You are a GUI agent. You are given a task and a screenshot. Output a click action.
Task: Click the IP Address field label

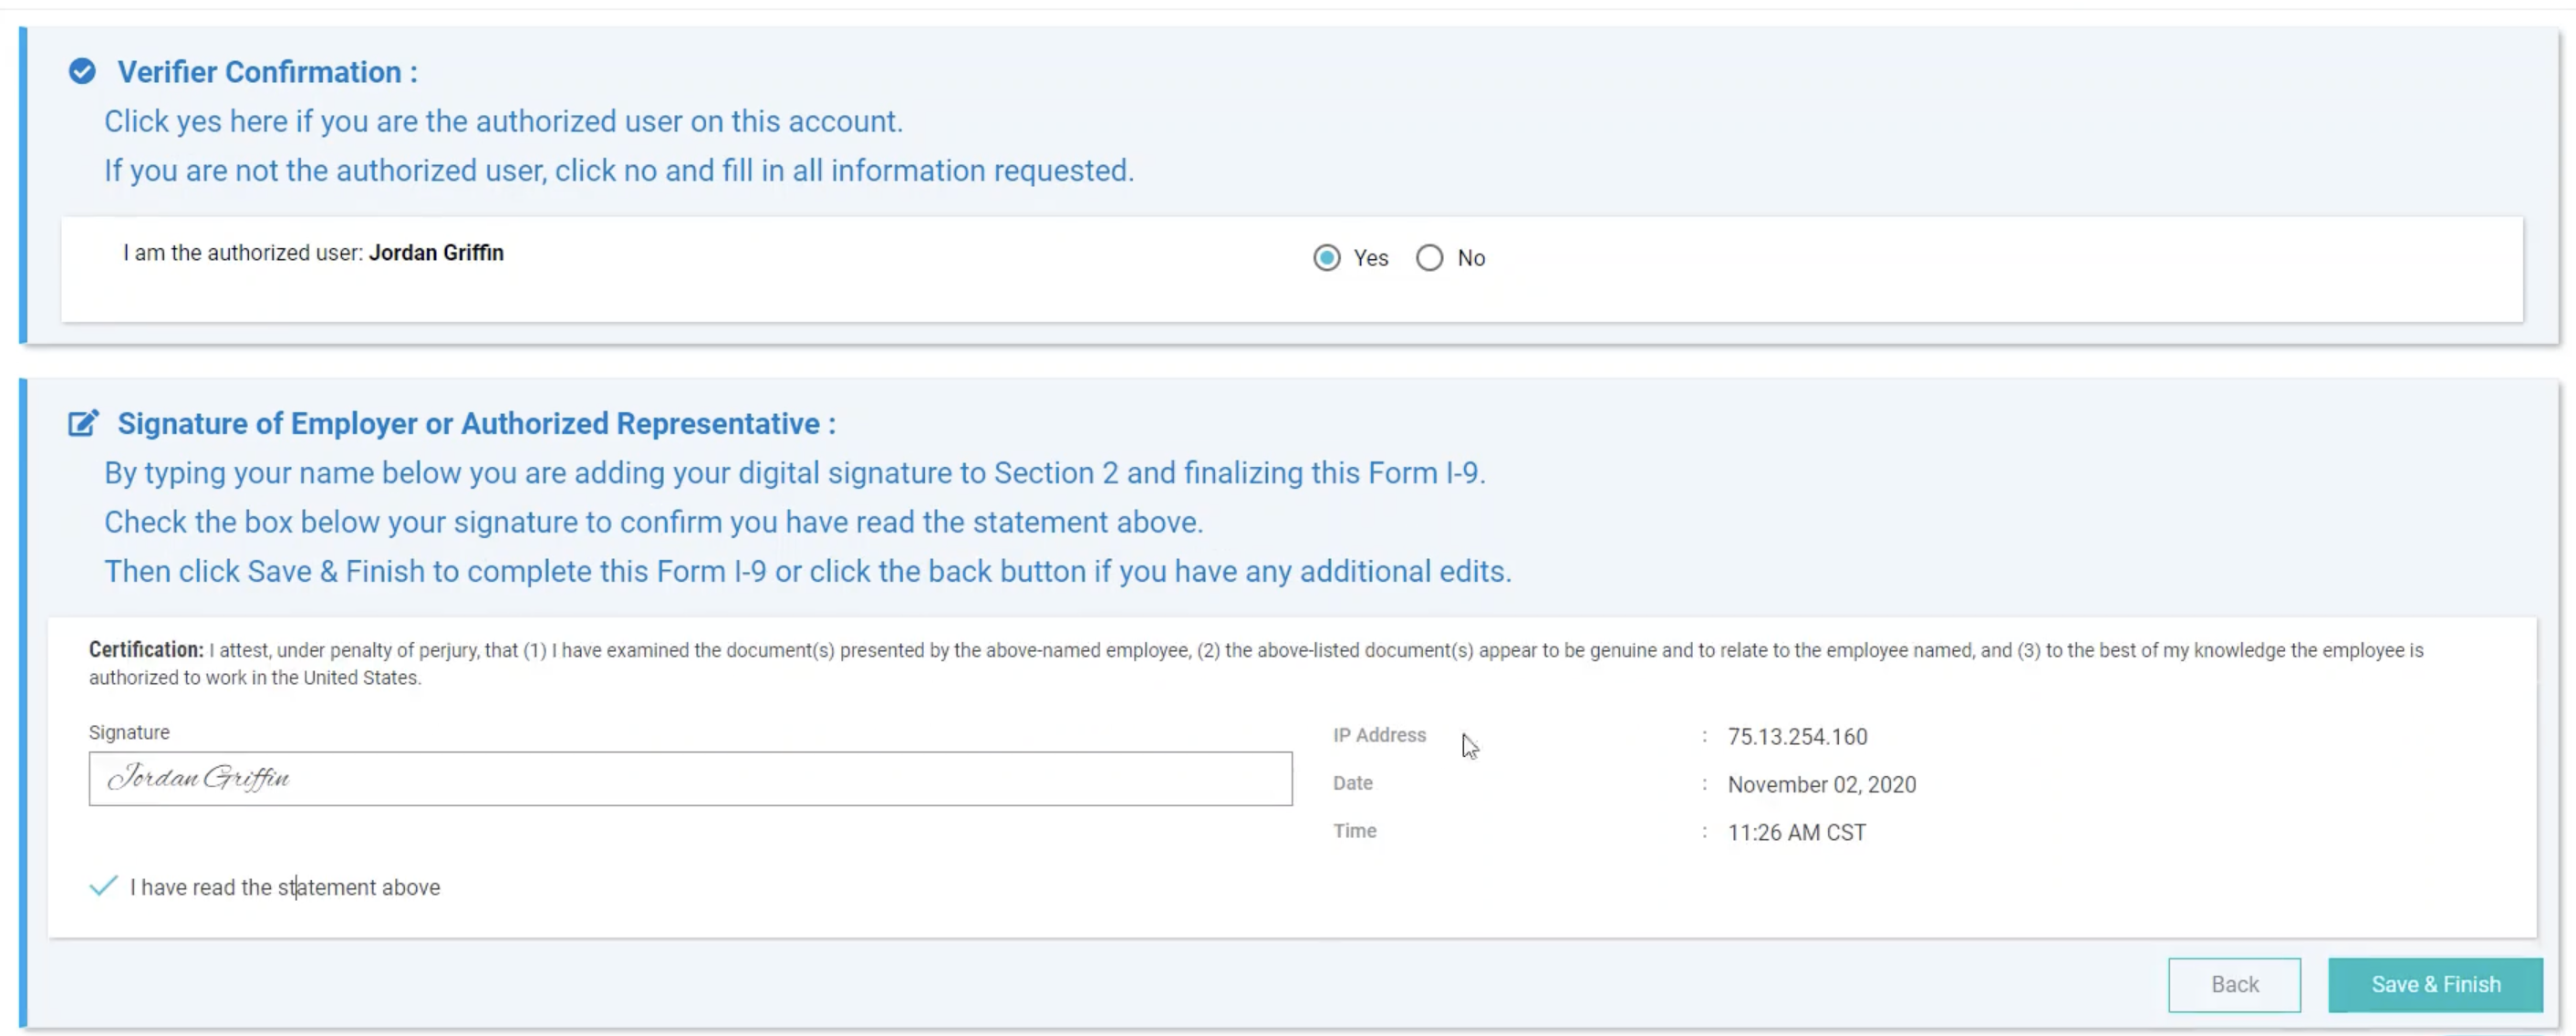pos(1379,735)
